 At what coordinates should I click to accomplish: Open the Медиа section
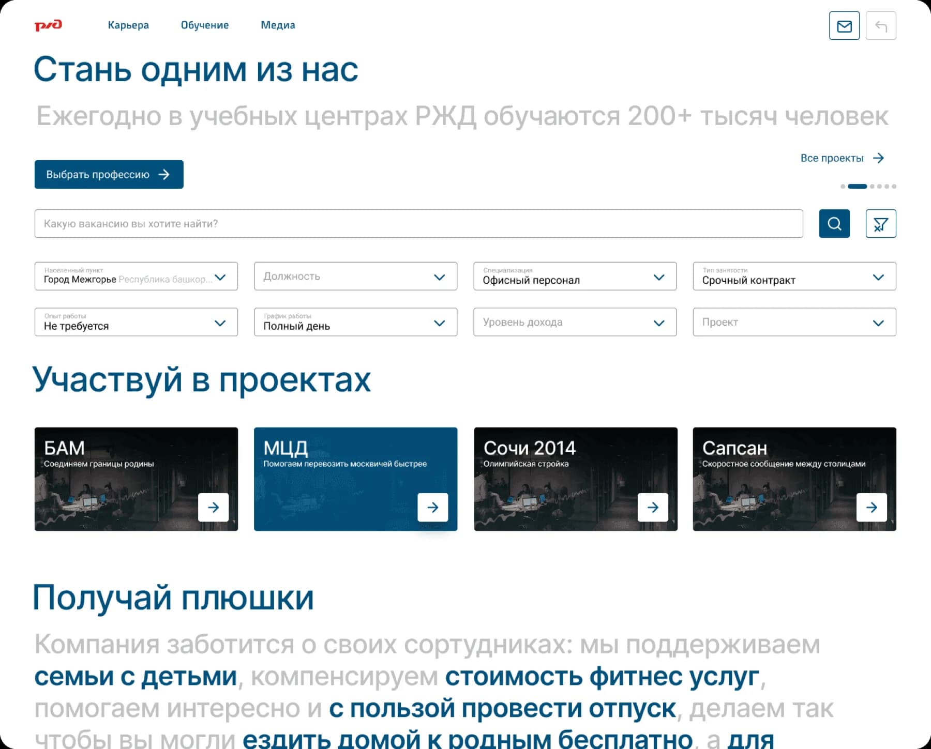[x=278, y=25]
